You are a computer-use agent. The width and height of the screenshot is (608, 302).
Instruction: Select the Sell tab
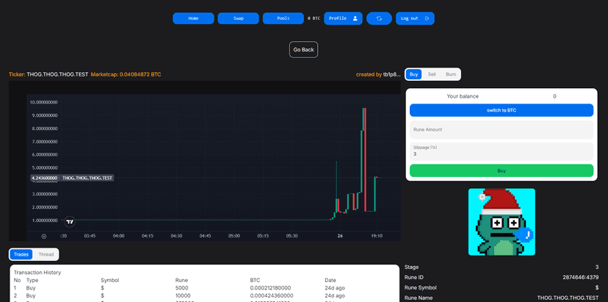(x=432, y=74)
